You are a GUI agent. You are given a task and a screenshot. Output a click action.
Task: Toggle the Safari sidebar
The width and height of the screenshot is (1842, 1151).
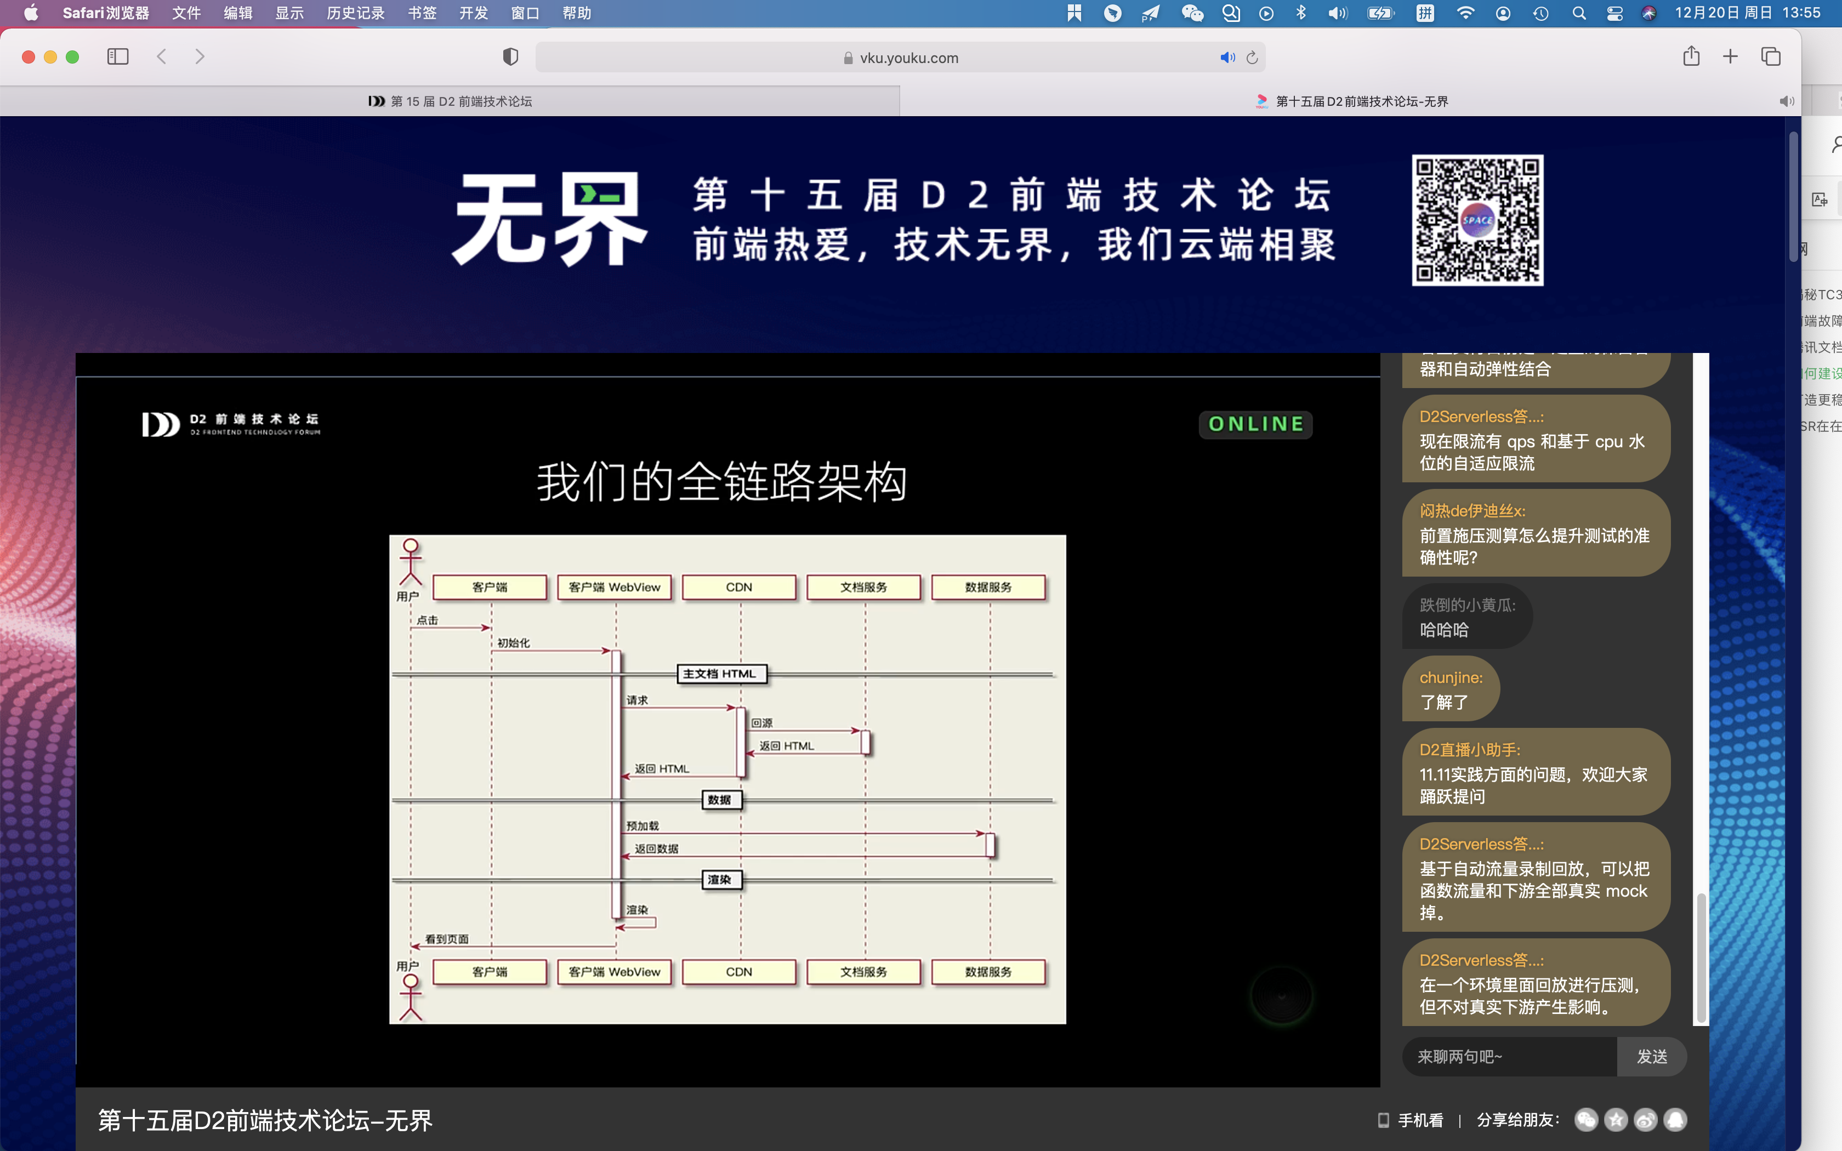(118, 56)
